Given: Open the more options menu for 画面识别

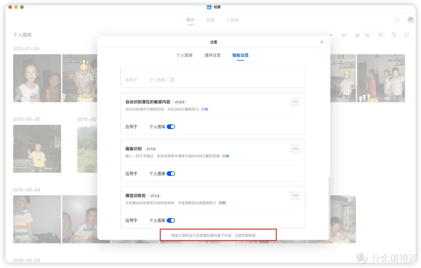Looking at the screenshot, I should pos(295,148).
